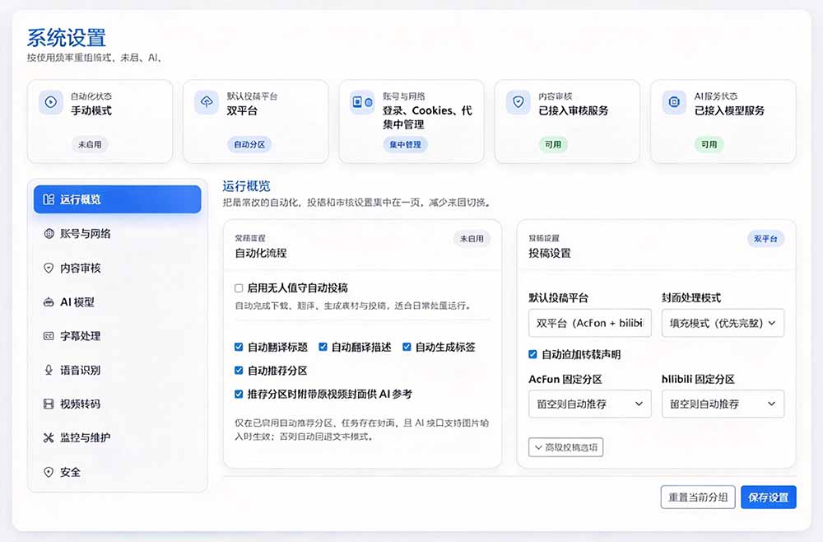The height and width of the screenshot is (542, 823).
Task: Enable 启用无人值守自动投稿 checkbox
Action: click(239, 287)
